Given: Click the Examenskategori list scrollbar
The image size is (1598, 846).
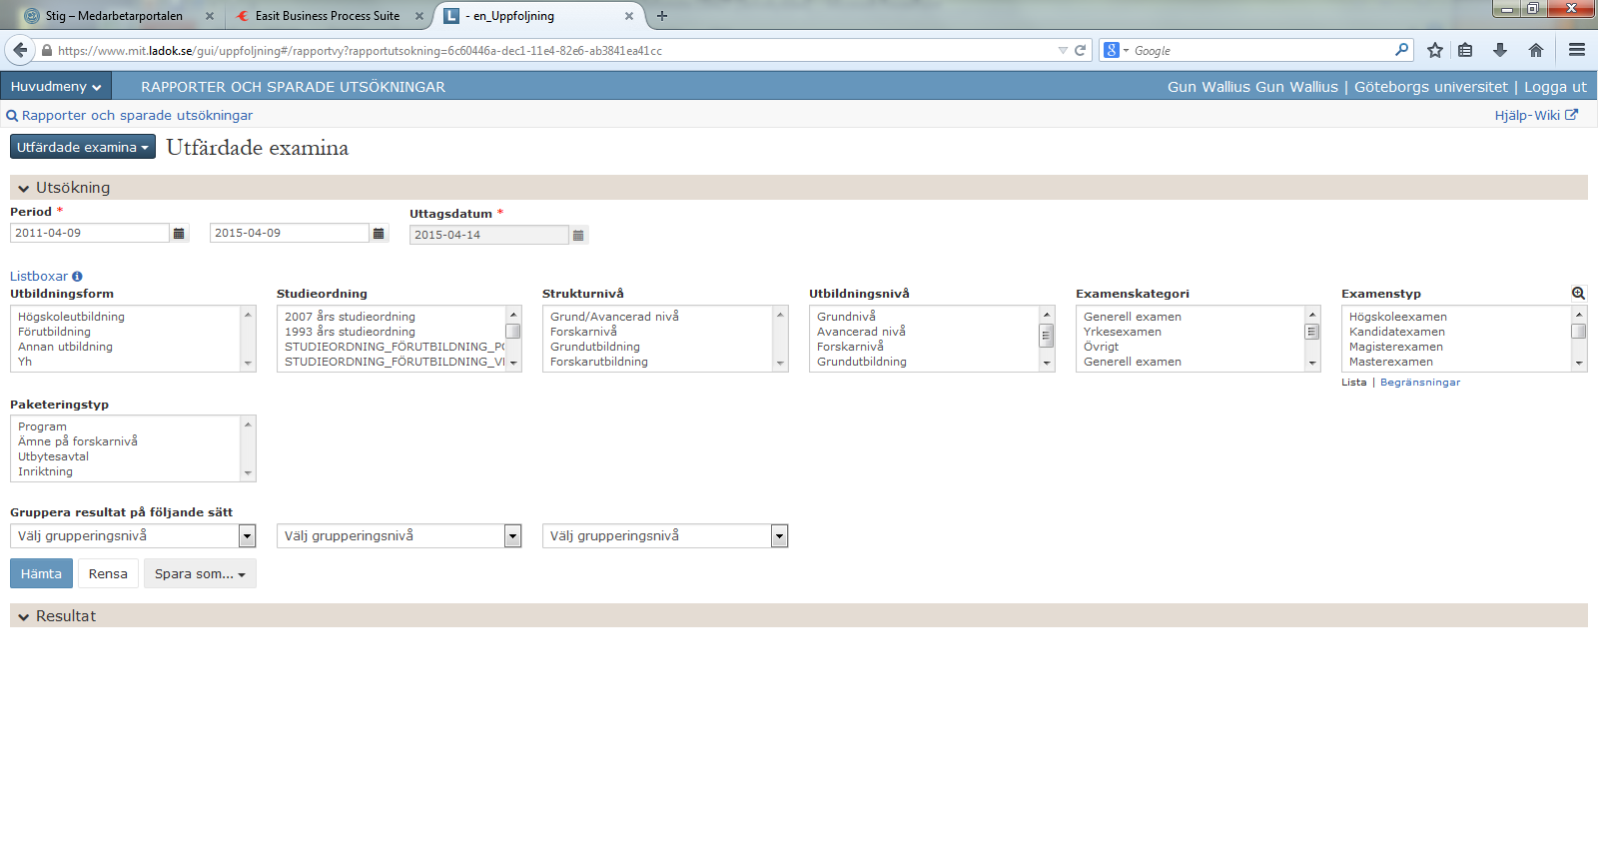Looking at the screenshot, I should 1312,339.
